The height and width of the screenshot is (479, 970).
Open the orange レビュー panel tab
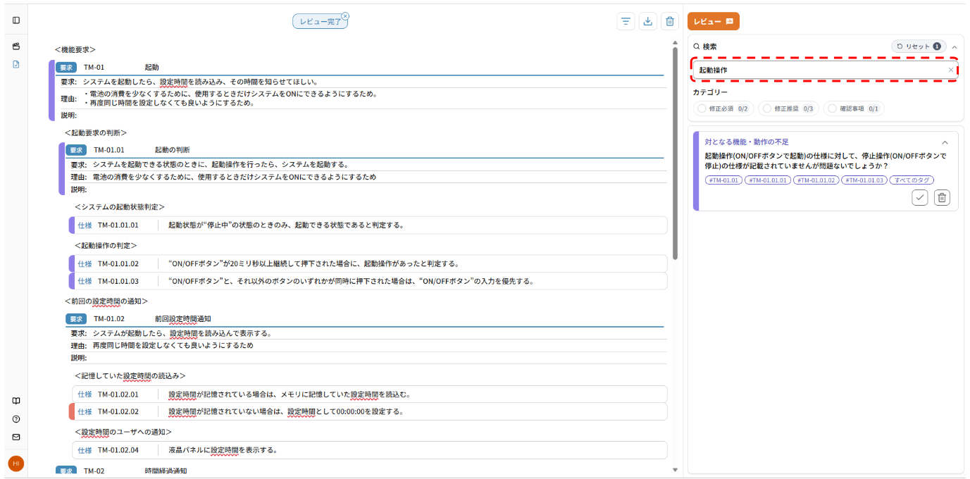pos(713,21)
